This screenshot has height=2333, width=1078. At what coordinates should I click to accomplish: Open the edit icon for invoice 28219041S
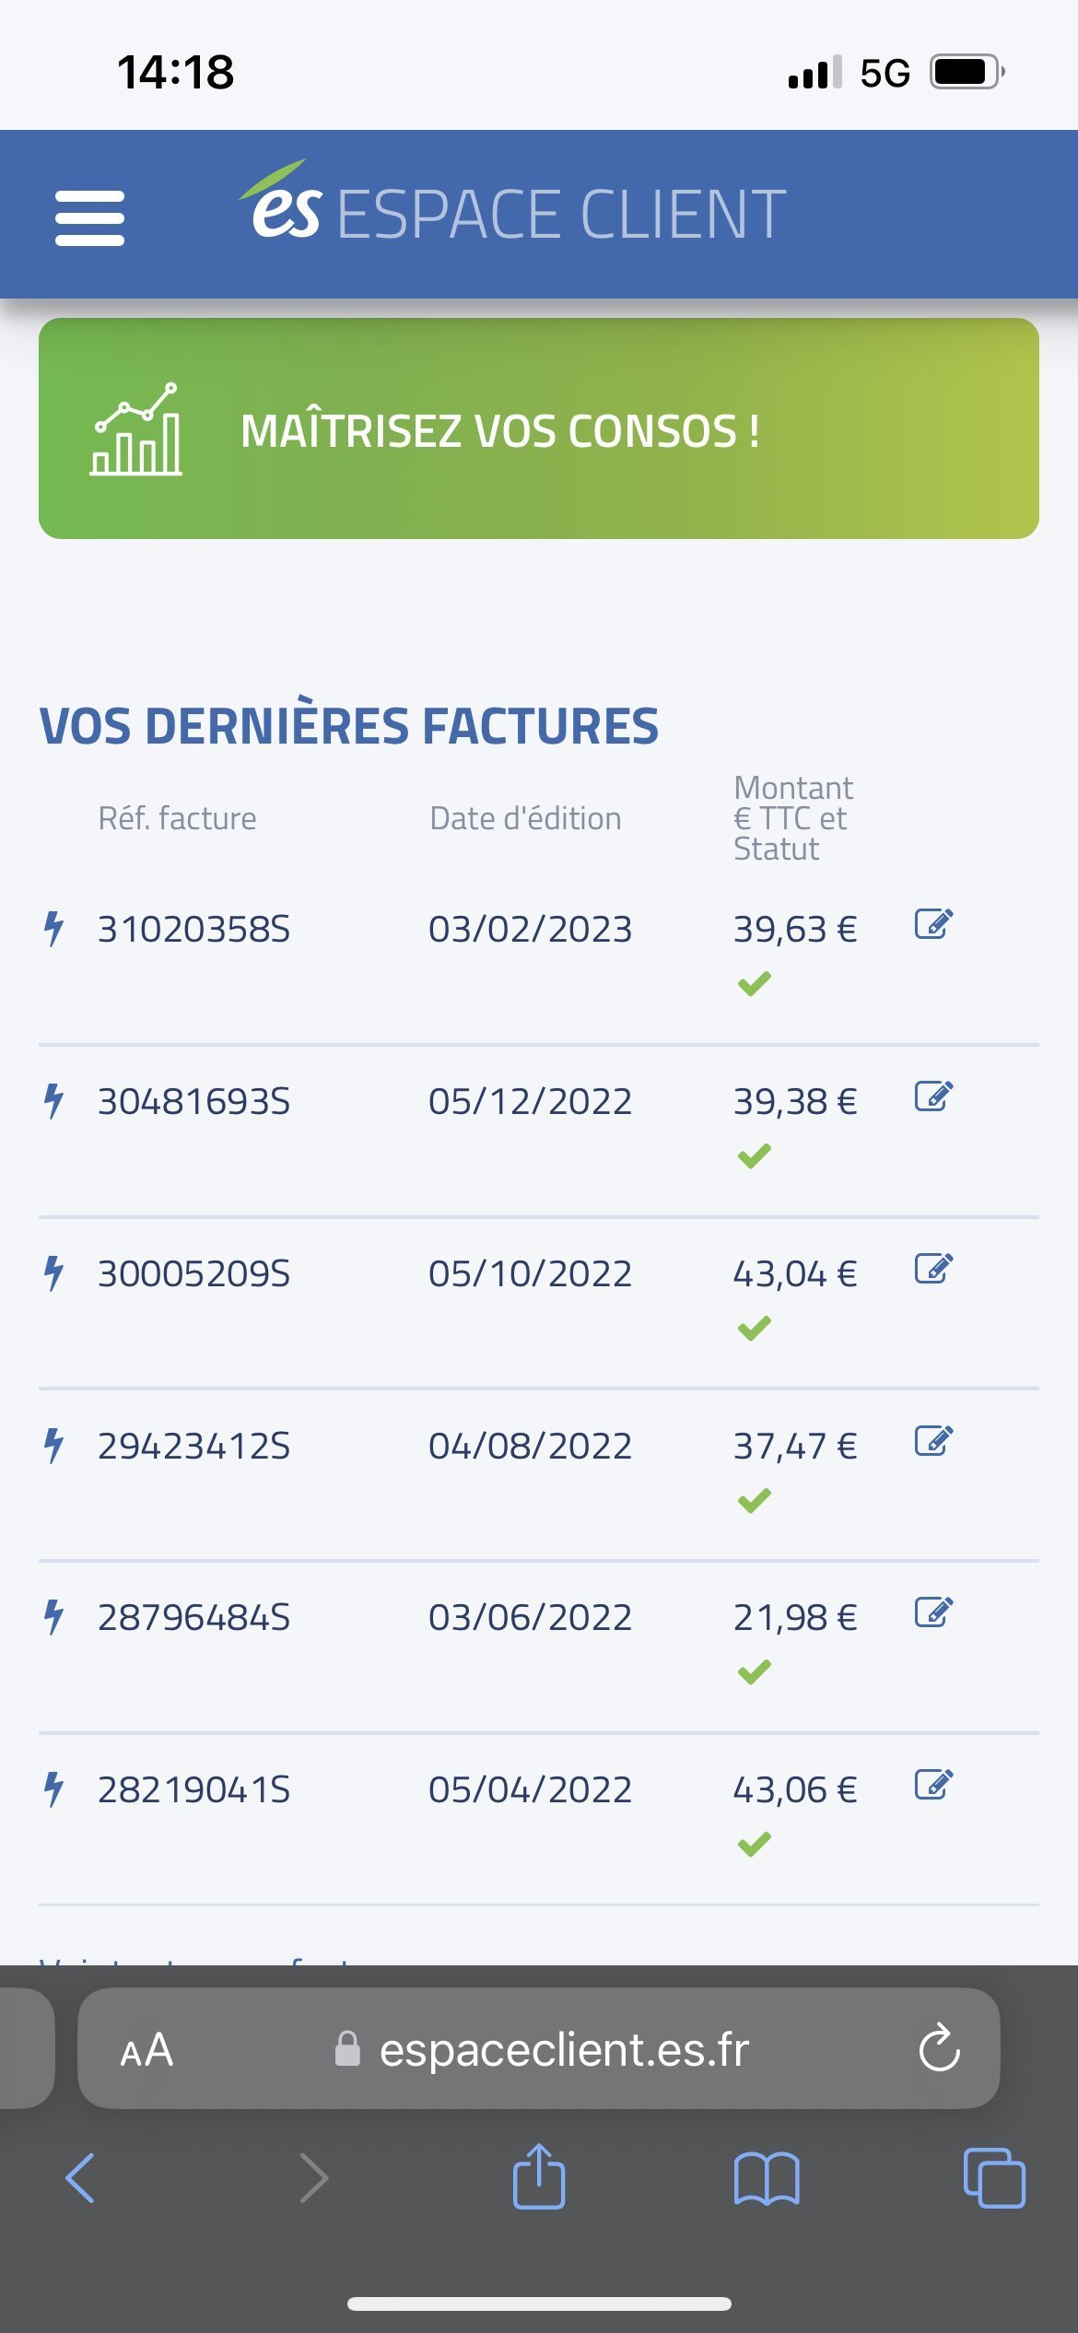point(933,1784)
